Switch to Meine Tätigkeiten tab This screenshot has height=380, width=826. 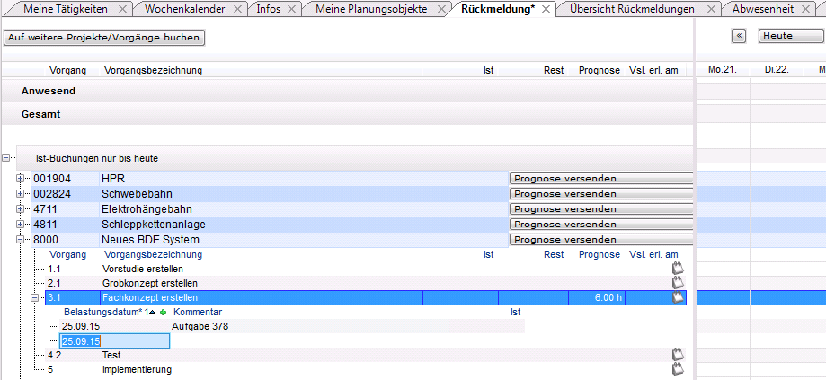[x=65, y=9]
